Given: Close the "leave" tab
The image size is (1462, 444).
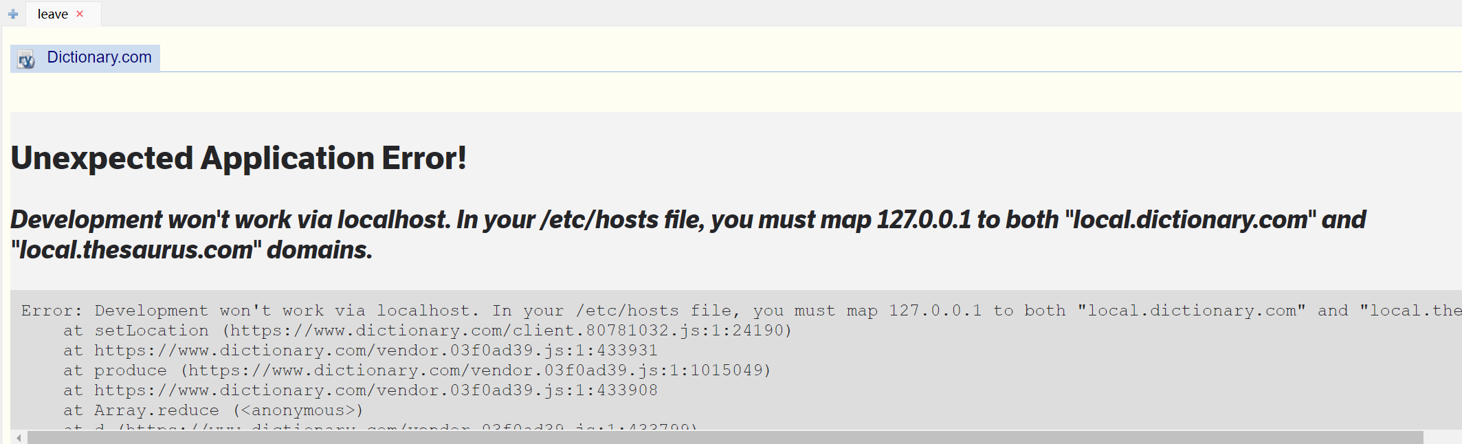Looking at the screenshot, I should [80, 14].
